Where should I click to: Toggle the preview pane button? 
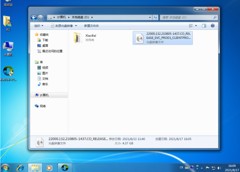[x=204, y=26]
